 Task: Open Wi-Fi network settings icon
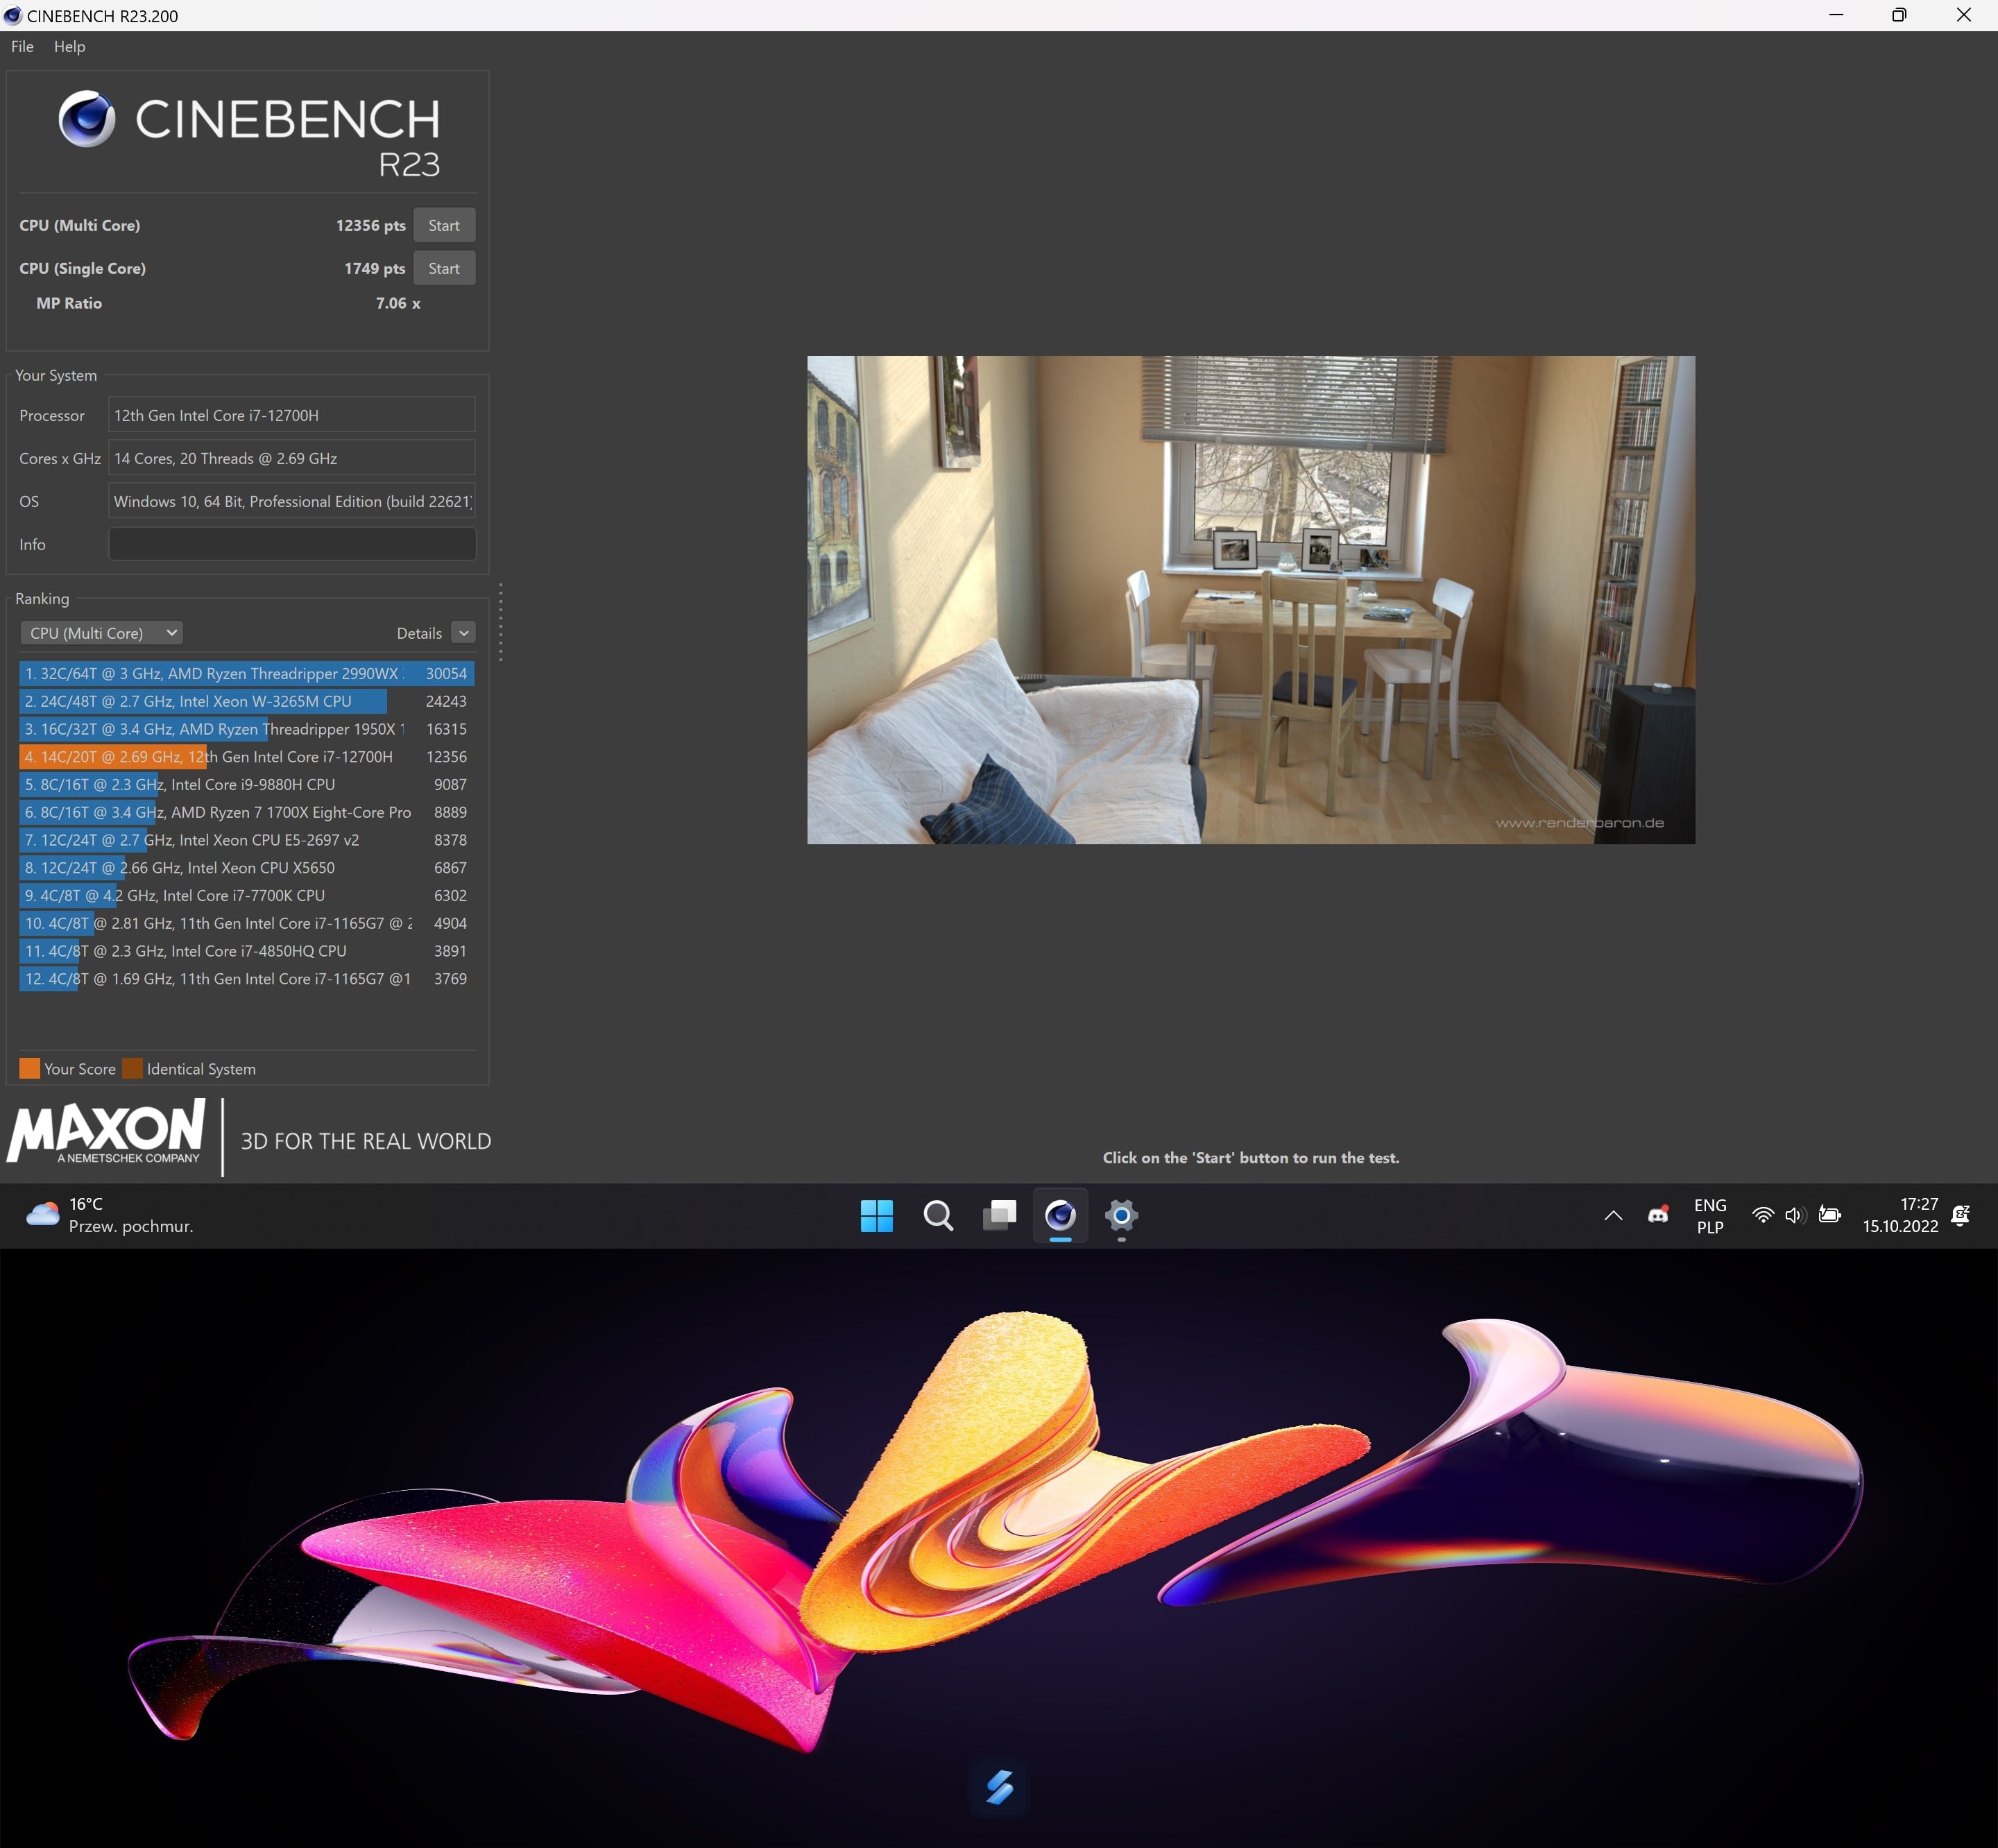[1763, 1215]
